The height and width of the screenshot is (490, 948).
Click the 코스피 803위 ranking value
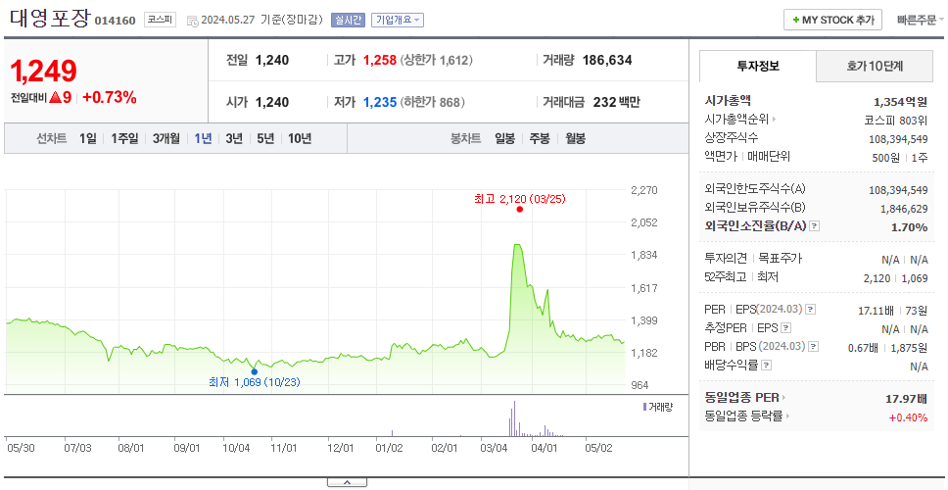coord(896,120)
